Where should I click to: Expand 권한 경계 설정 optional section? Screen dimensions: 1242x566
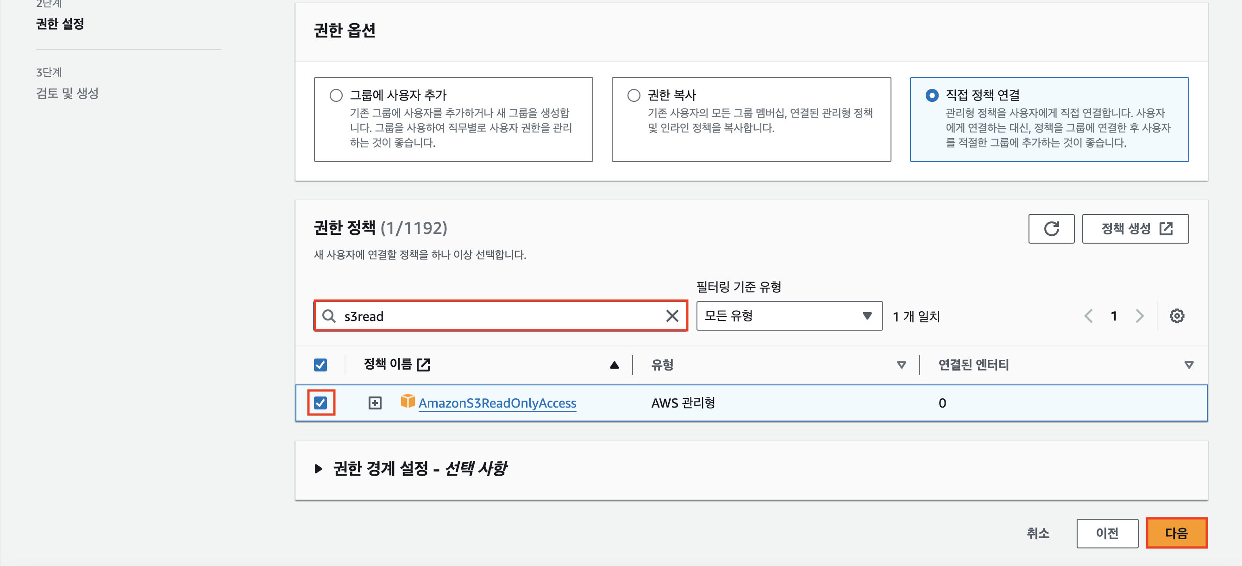pos(318,468)
